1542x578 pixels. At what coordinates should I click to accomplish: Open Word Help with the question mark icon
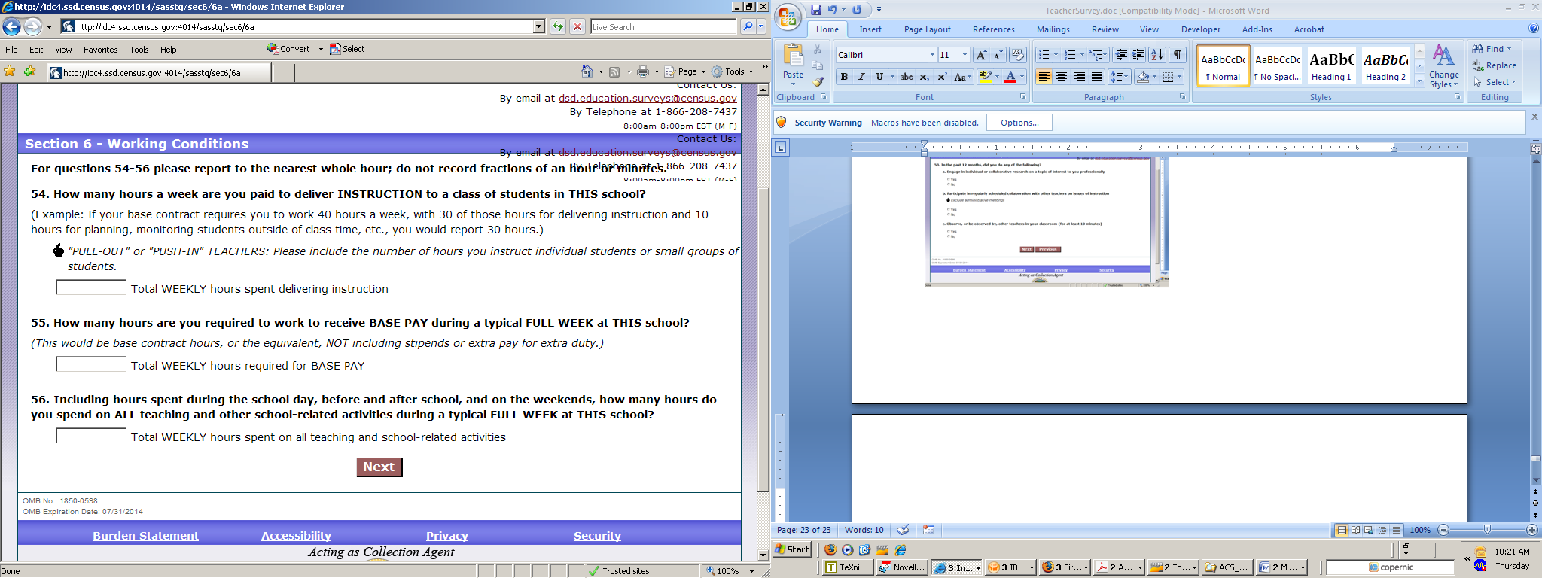point(1534,29)
